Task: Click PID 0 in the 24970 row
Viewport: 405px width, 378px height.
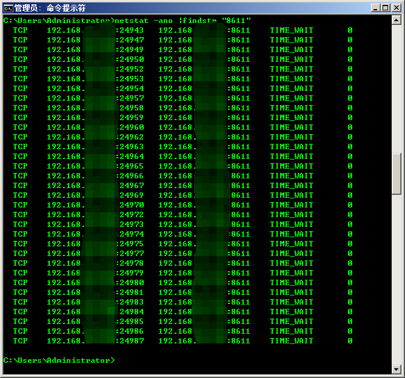Action: click(350, 204)
